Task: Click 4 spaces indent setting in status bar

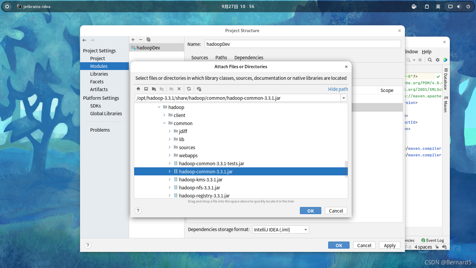Action: (x=423, y=247)
